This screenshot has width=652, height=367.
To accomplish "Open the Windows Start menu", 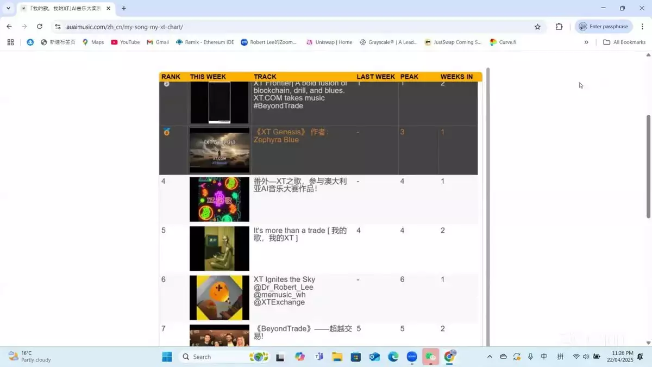I will click(167, 357).
